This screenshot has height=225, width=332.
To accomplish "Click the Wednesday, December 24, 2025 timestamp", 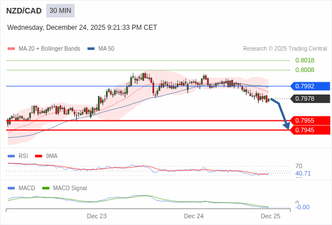I will pyautogui.click(x=82, y=28).
